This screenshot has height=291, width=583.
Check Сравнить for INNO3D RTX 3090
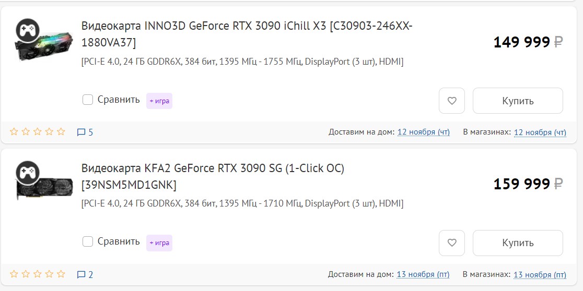[88, 100]
